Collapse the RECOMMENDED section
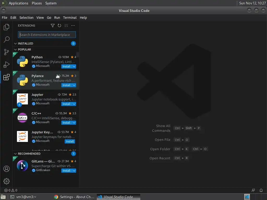 [15, 154]
